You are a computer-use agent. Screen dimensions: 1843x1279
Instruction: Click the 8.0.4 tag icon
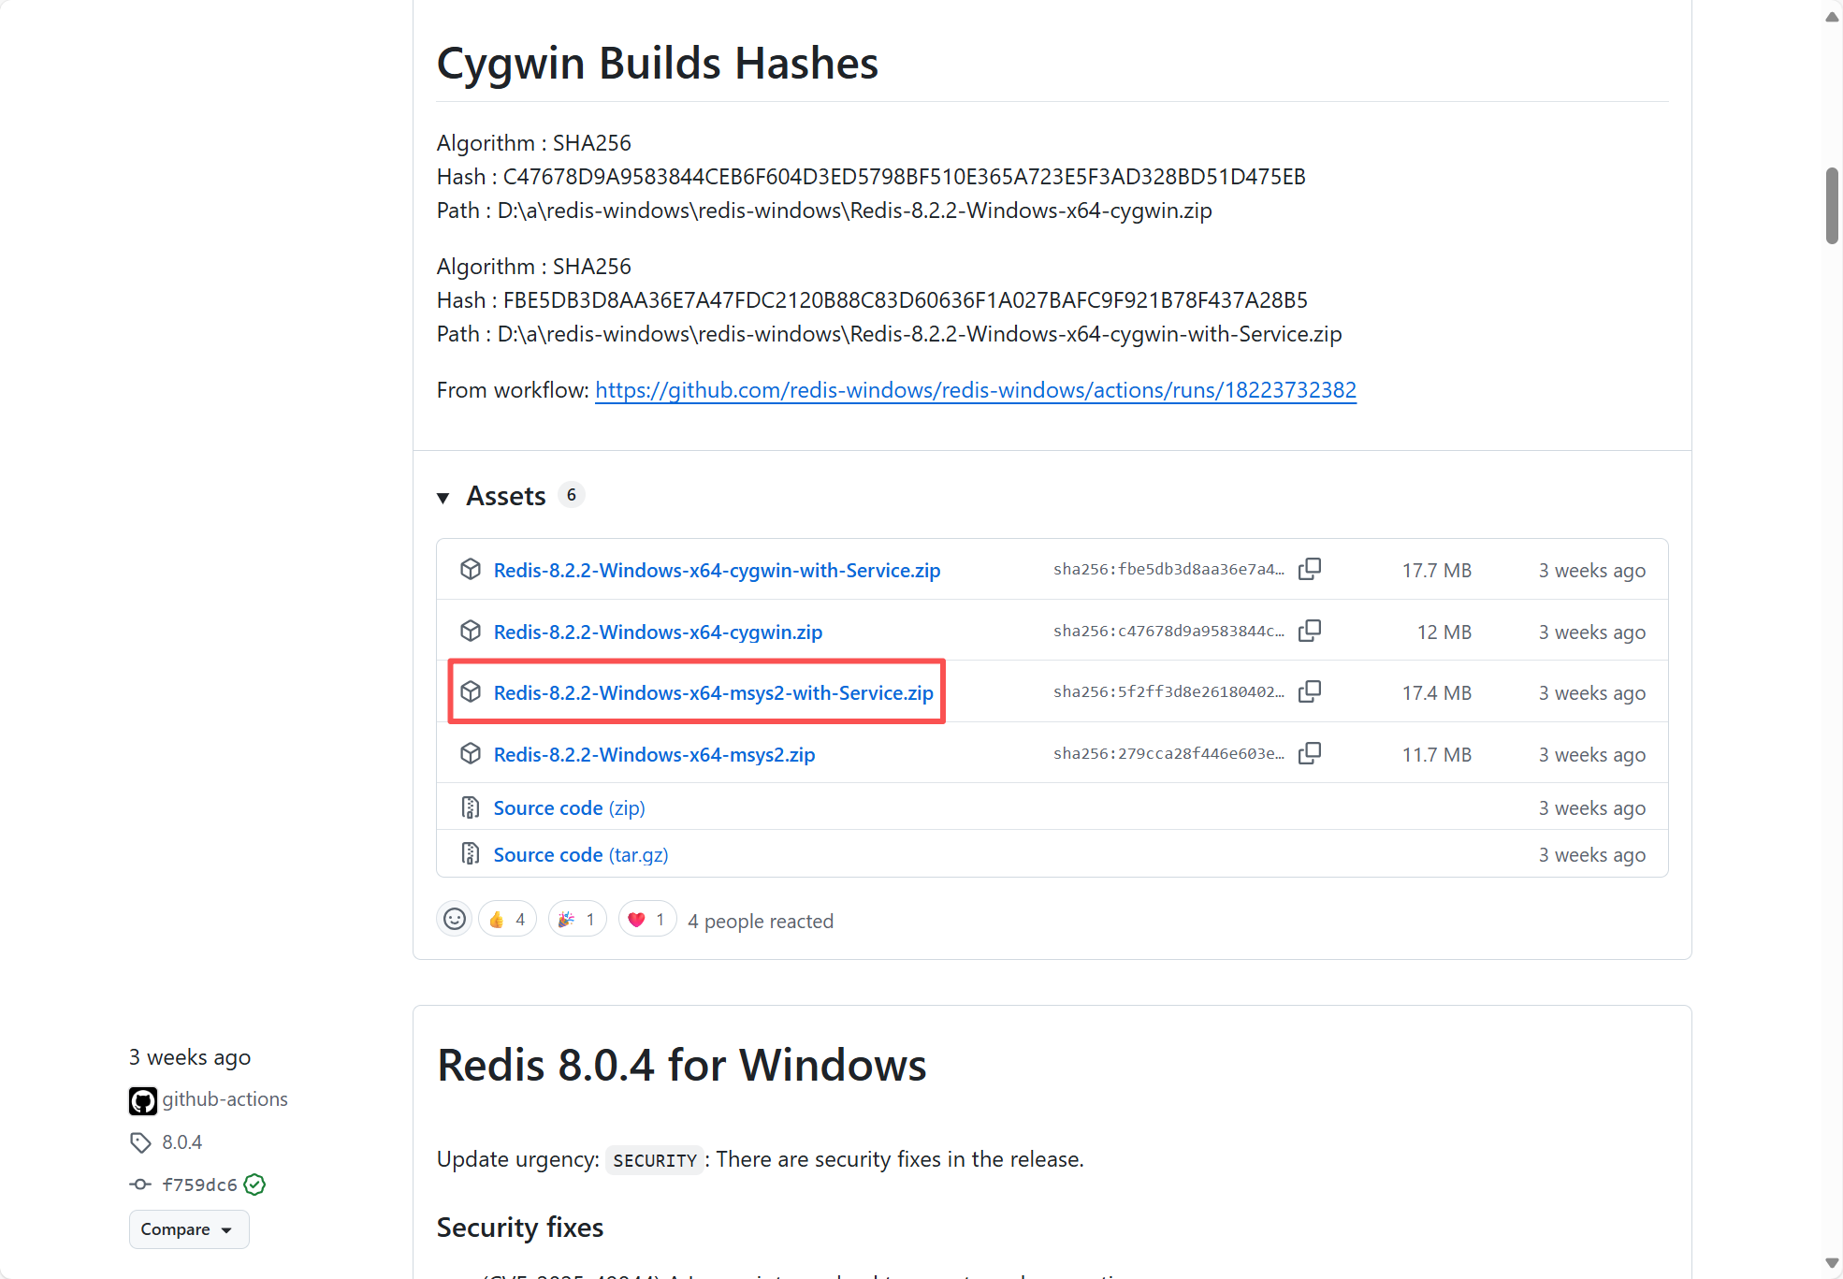(x=140, y=1142)
